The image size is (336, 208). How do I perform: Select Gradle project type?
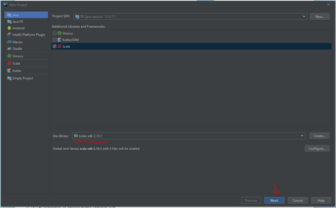click(x=26, y=49)
